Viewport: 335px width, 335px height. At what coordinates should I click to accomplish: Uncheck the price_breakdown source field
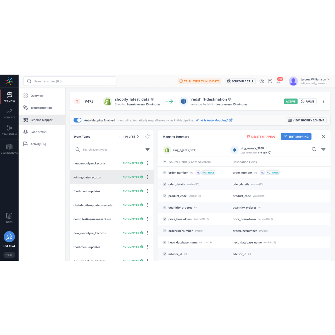165,219
